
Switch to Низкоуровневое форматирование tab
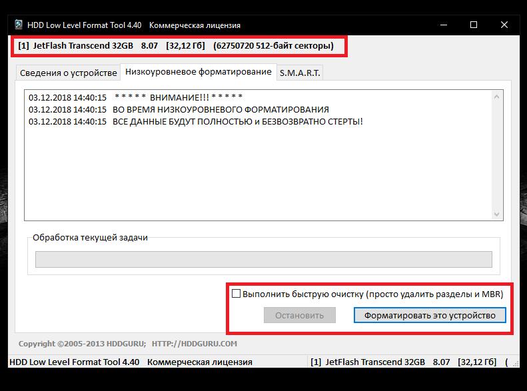pyautogui.click(x=199, y=72)
